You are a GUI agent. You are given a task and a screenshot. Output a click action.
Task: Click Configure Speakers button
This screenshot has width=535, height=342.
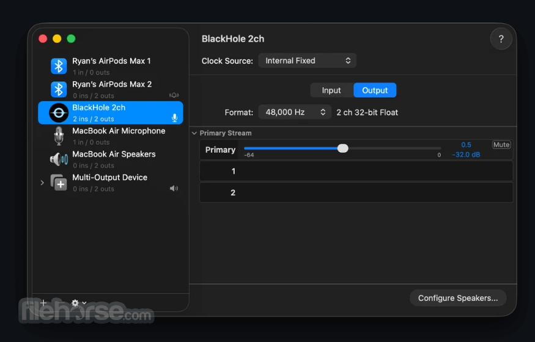point(458,298)
